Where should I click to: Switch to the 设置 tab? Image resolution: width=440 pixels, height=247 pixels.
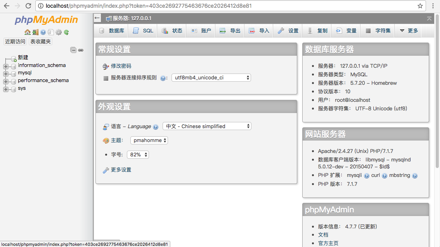click(x=288, y=31)
